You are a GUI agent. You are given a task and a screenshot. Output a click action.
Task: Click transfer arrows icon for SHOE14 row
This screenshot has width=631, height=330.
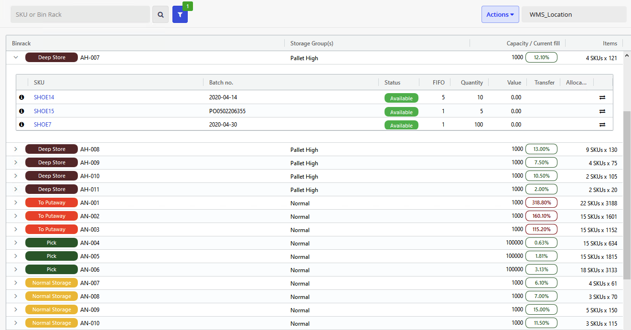tap(602, 97)
